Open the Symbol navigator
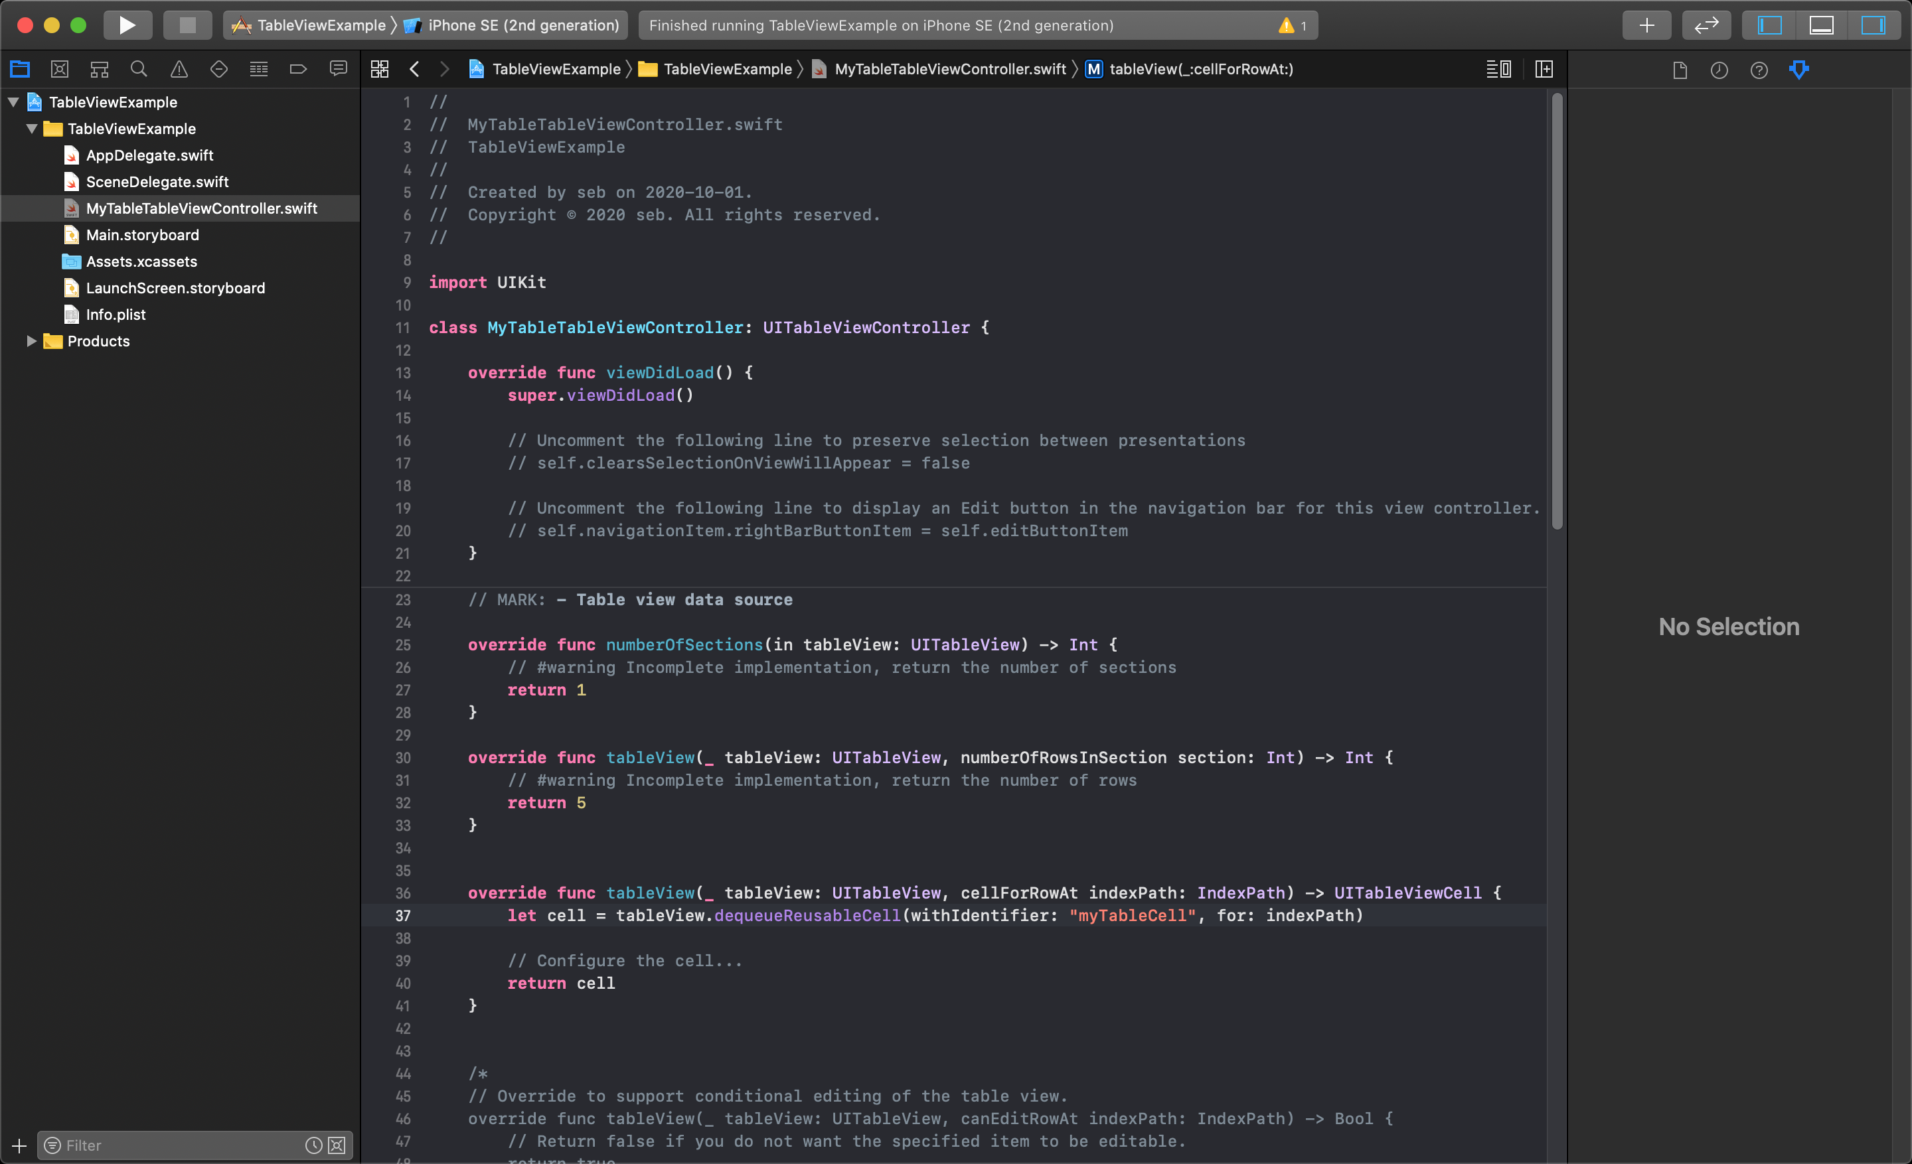This screenshot has height=1164, width=1912. click(x=100, y=69)
